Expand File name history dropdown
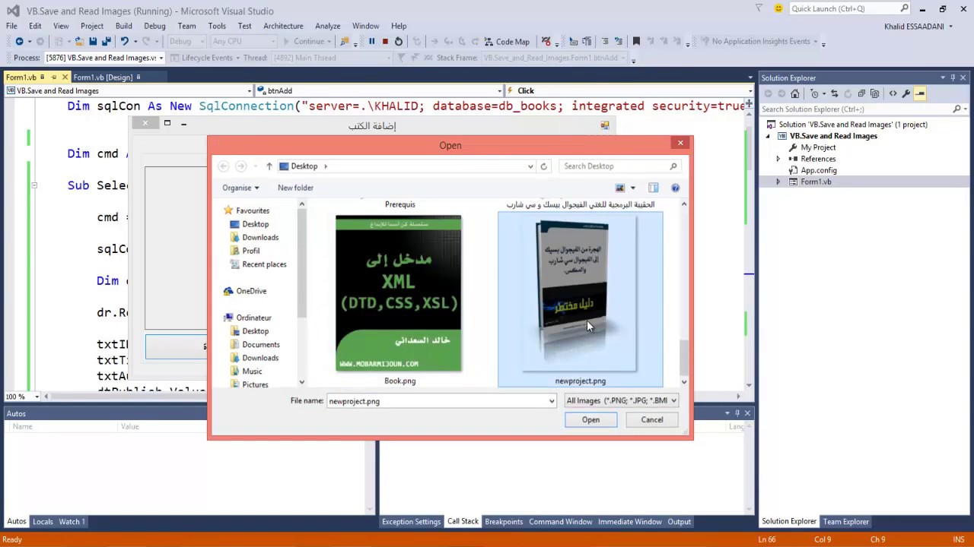Viewport: 974px width, 547px height. coord(552,401)
